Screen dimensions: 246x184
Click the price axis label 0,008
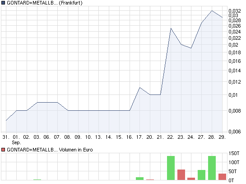235,111
